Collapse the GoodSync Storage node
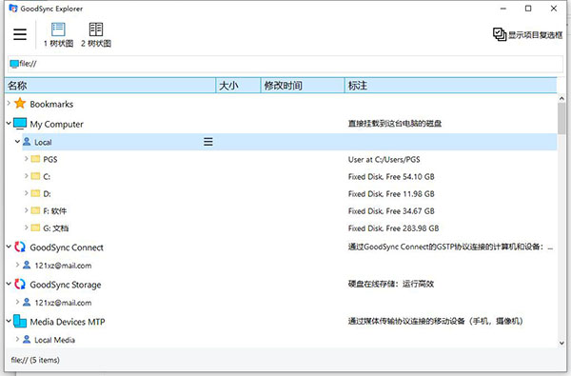This screenshot has width=571, height=376. (x=9, y=284)
